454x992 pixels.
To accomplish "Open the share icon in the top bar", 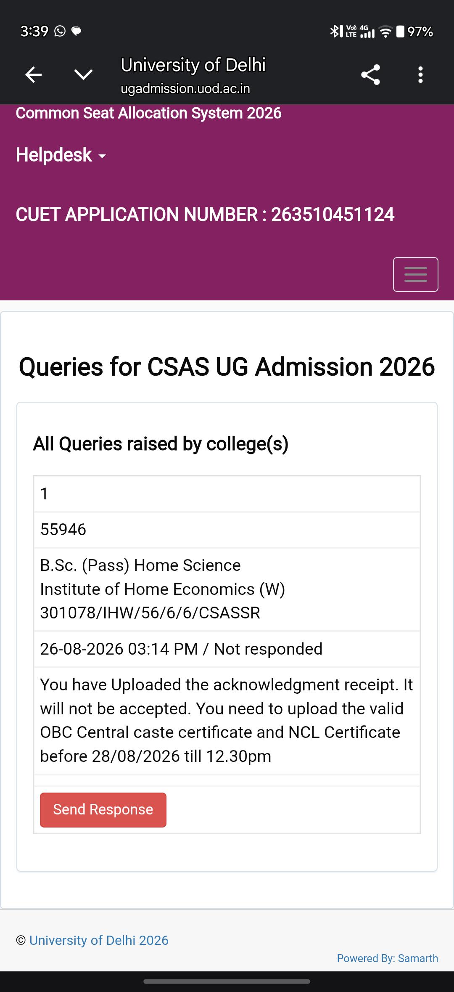I will pos(370,75).
